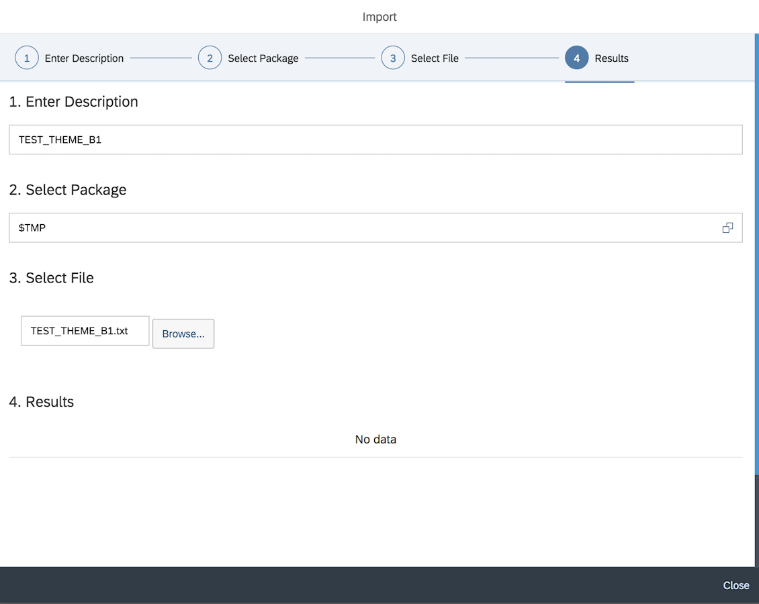This screenshot has height=604, width=759.
Task: Open the Results step label
Action: pos(611,58)
